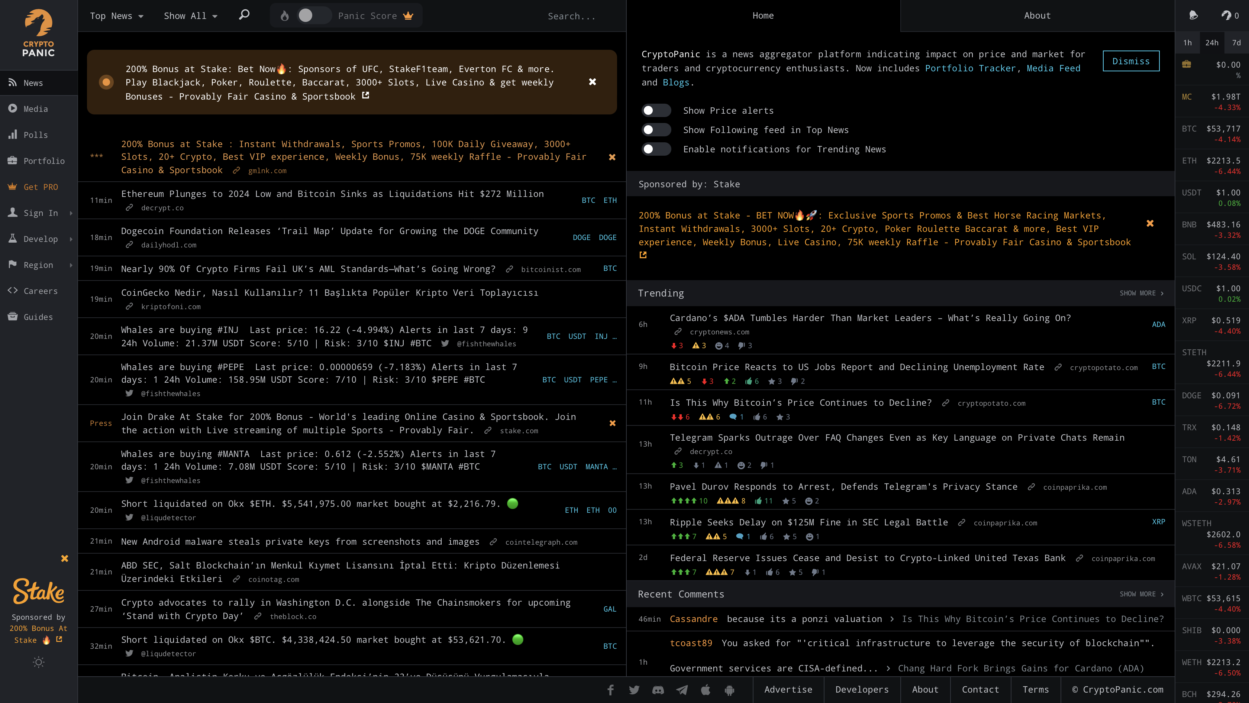The width and height of the screenshot is (1249, 703).
Task: Open the Telegram footer icon
Action: (x=682, y=690)
